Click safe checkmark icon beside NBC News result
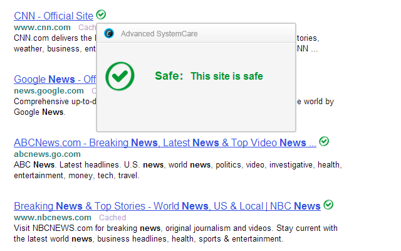 (328, 205)
